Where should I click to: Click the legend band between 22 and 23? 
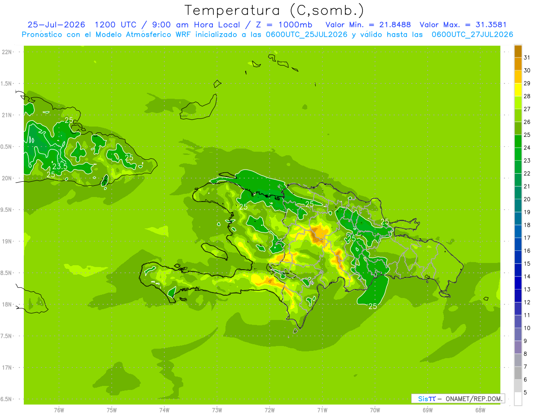(518, 166)
